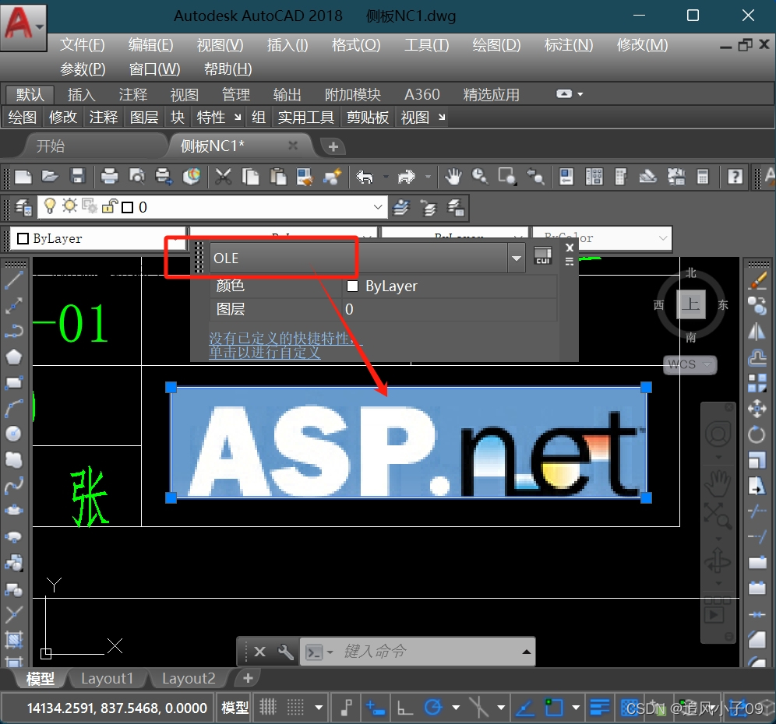Select the Erase tool icon
This screenshot has width=776, height=724.
[x=757, y=280]
